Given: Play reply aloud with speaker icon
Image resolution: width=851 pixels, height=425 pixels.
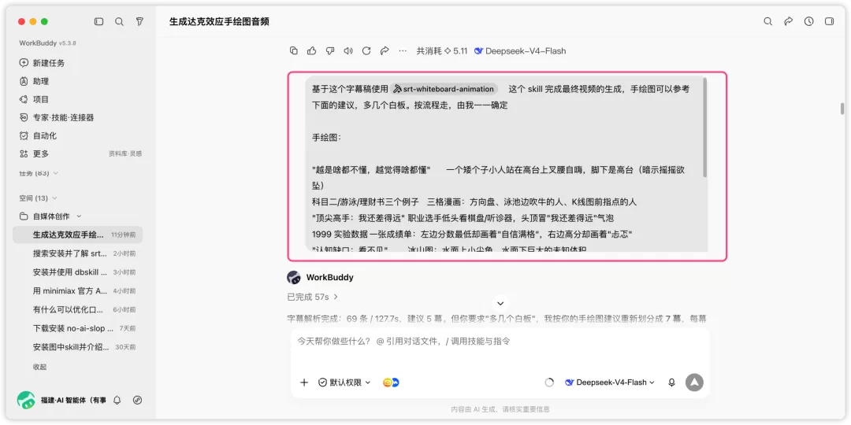Looking at the screenshot, I should click(x=348, y=51).
